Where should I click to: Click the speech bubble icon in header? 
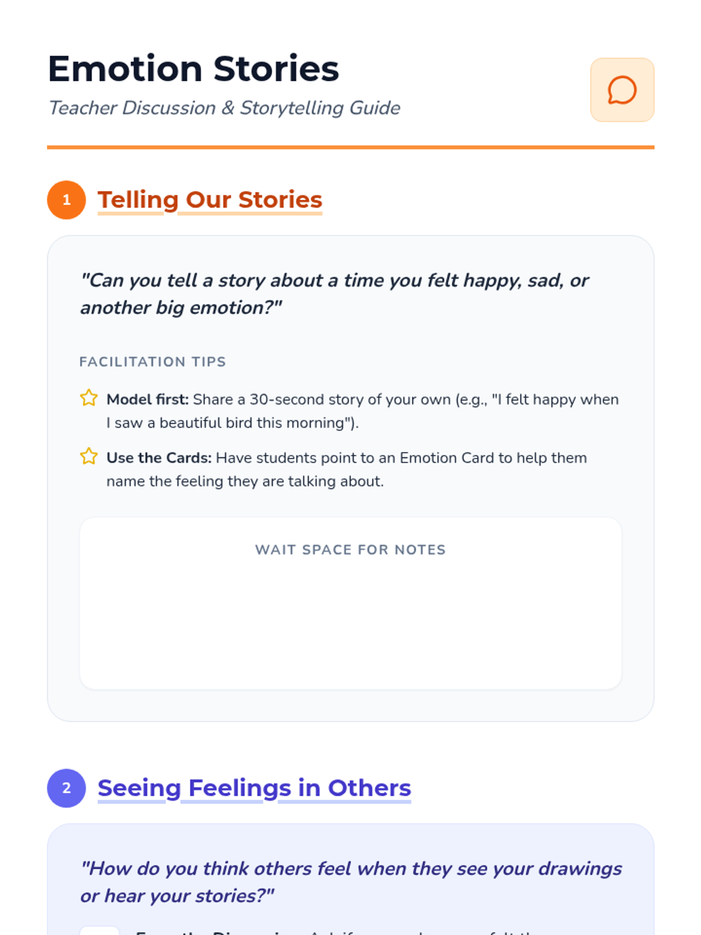(x=622, y=90)
